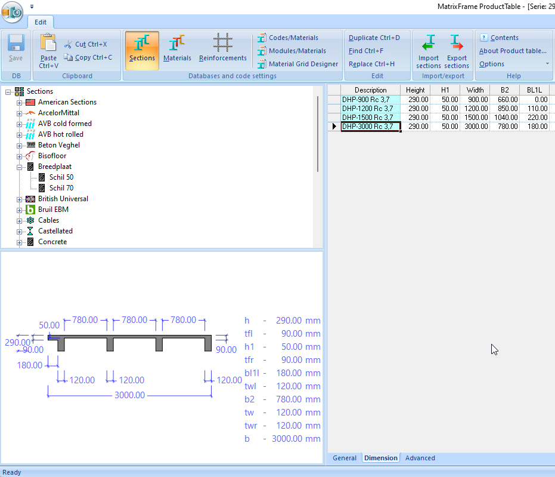
Task: Click the Copy Ctrl+C icon
Action: tap(68, 57)
